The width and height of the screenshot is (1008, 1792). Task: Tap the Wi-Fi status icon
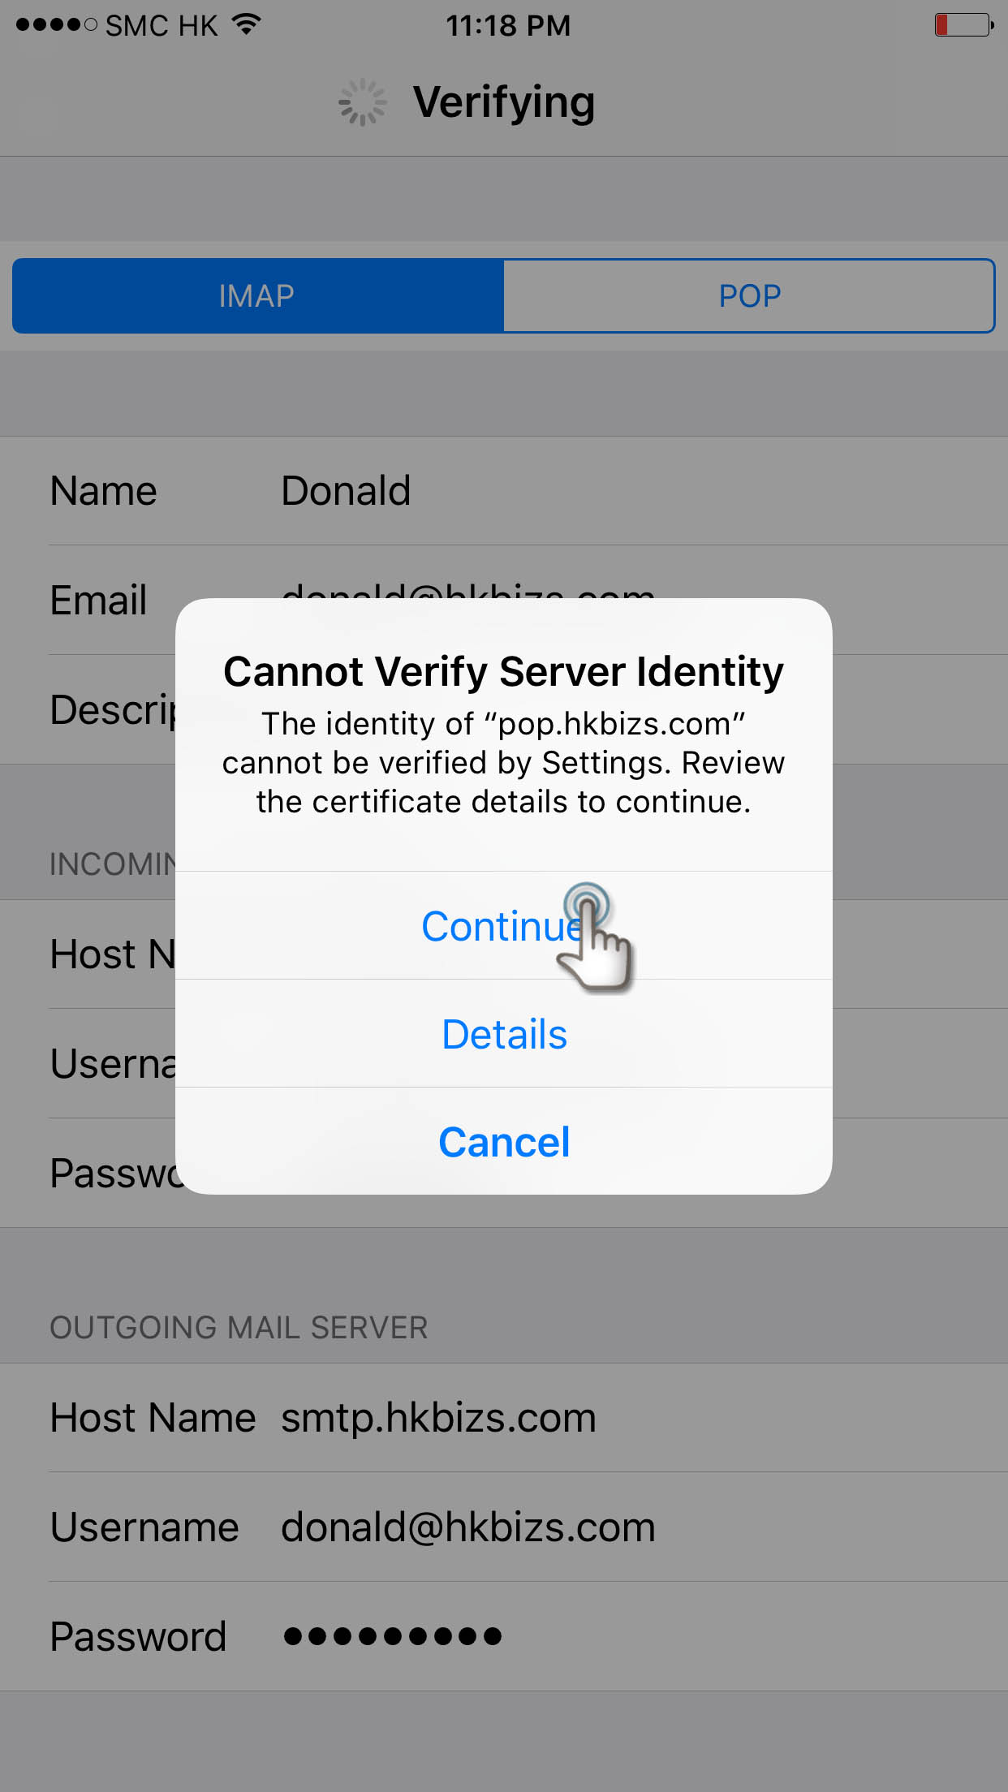[246, 24]
